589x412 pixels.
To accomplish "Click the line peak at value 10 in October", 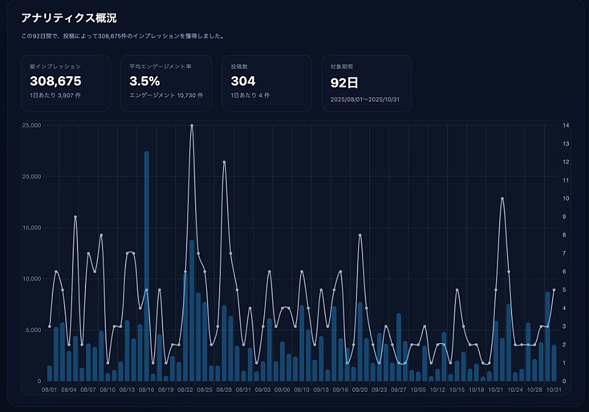I will pos(502,199).
